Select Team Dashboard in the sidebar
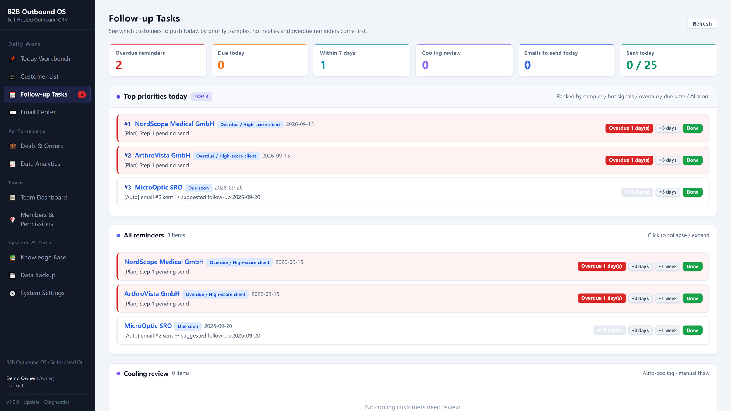The height and width of the screenshot is (411, 731). (47, 197)
